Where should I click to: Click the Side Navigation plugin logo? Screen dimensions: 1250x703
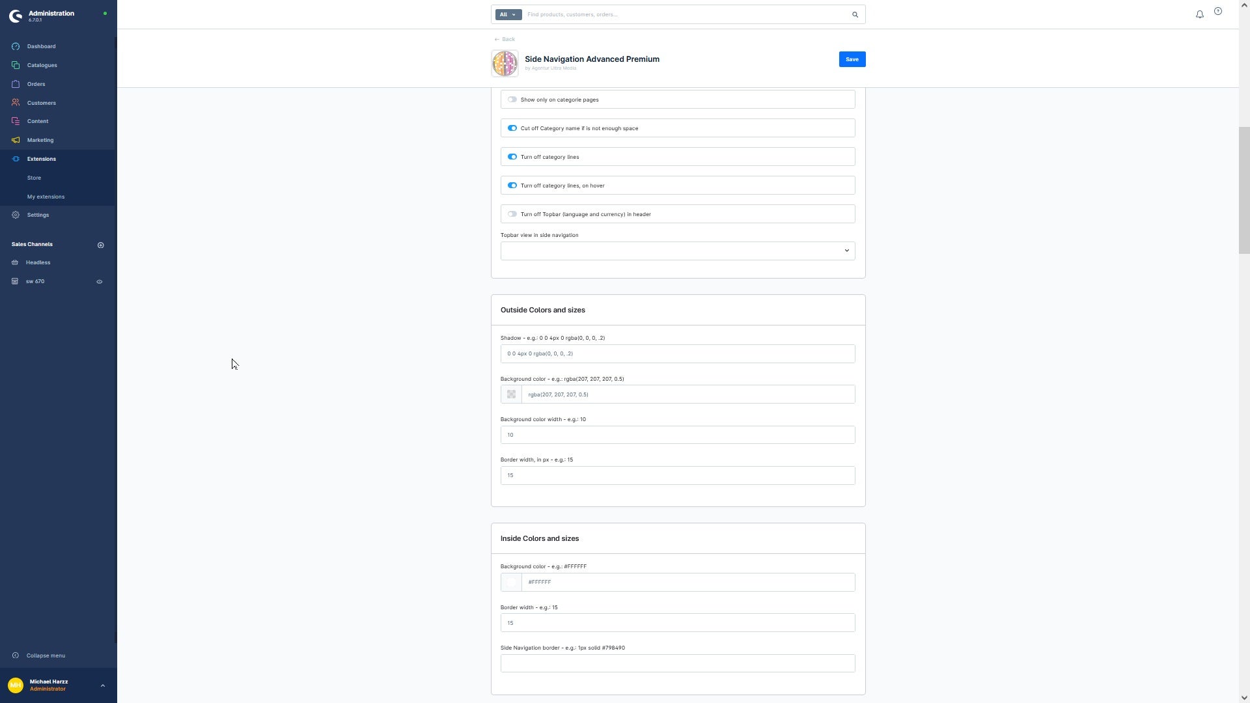tap(505, 64)
